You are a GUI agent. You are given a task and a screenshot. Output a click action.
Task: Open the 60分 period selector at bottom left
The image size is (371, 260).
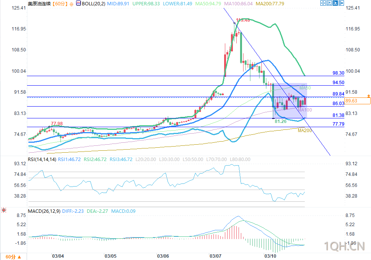tap(13, 257)
